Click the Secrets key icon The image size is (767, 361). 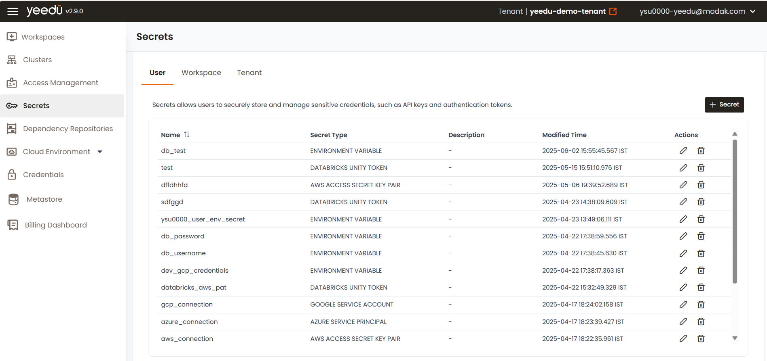tap(12, 106)
